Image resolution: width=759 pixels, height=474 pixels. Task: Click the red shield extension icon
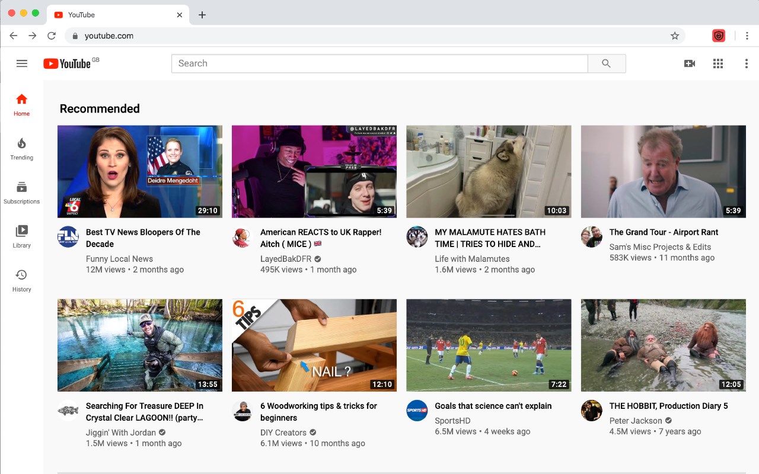pyautogui.click(x=719, y=36)
